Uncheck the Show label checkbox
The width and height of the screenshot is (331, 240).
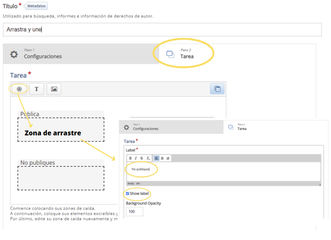[128, 193]
